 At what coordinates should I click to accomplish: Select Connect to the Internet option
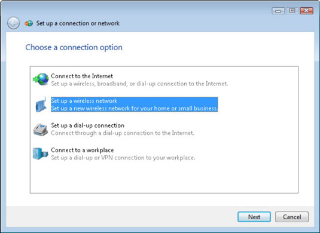pyautogui.click(x=82, y=76)
